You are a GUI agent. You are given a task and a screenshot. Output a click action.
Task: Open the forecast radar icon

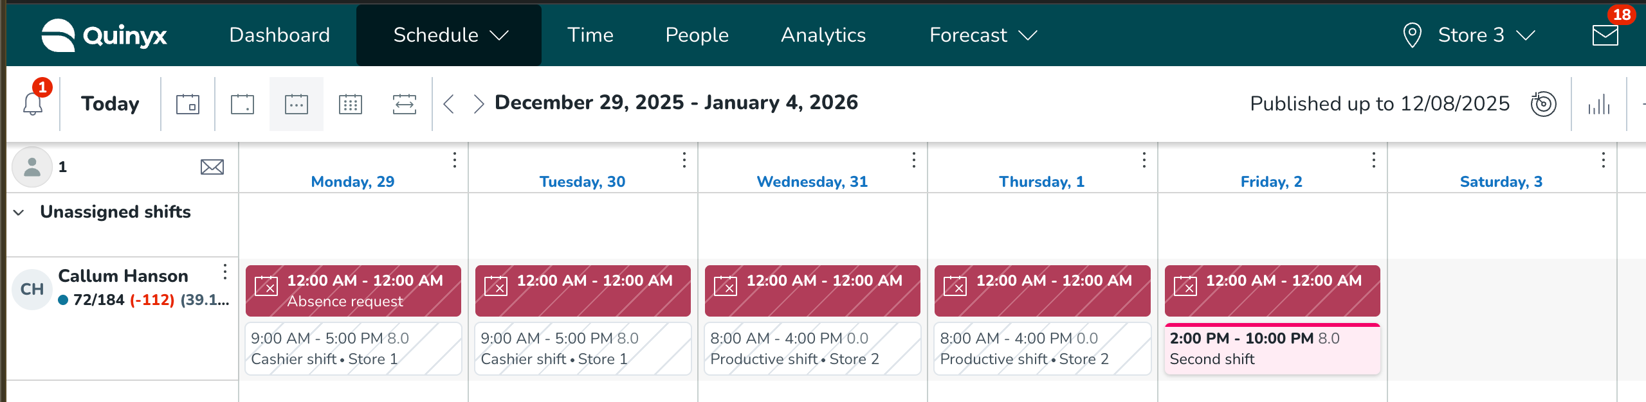tap(1543, 103)
